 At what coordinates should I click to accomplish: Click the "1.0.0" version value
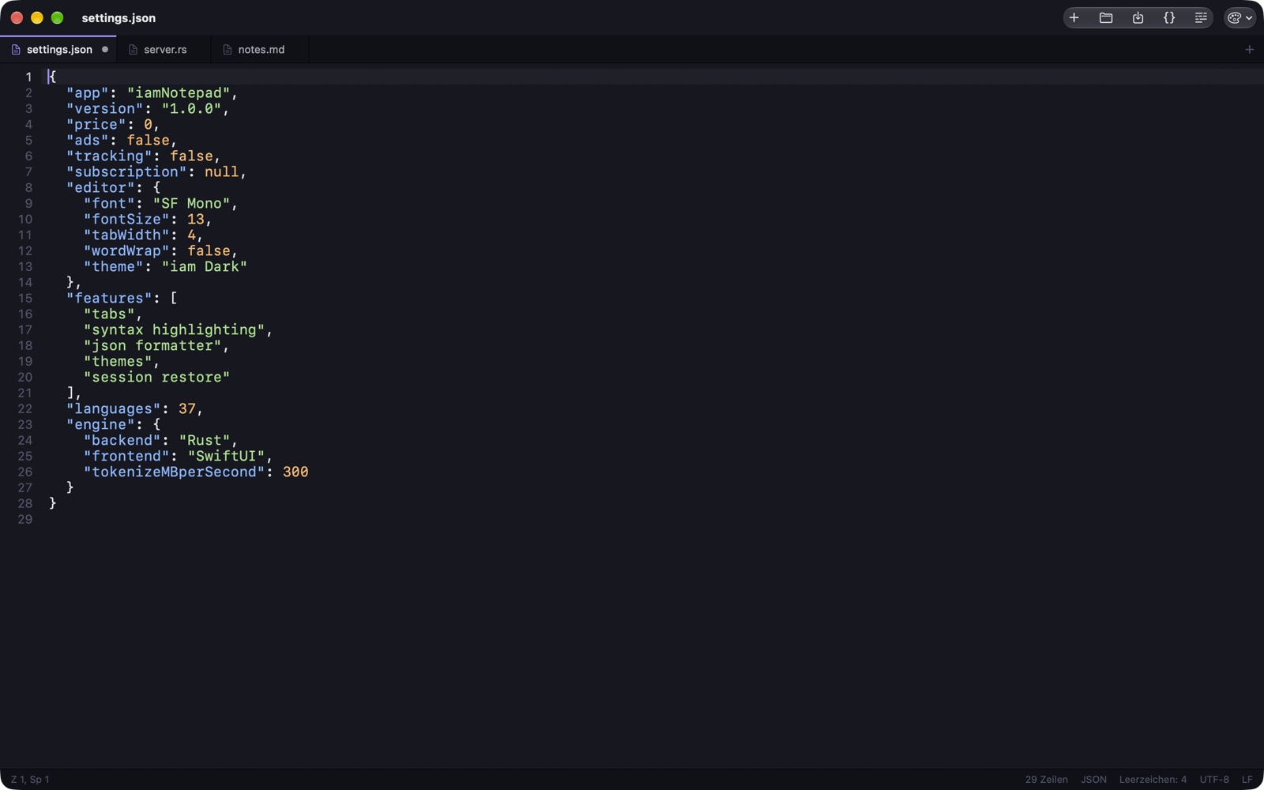pos(191,108)
